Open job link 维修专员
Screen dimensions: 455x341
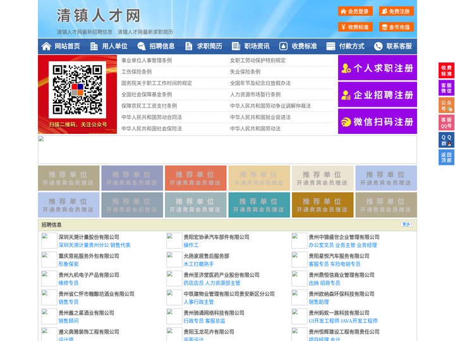pos(68,283)
